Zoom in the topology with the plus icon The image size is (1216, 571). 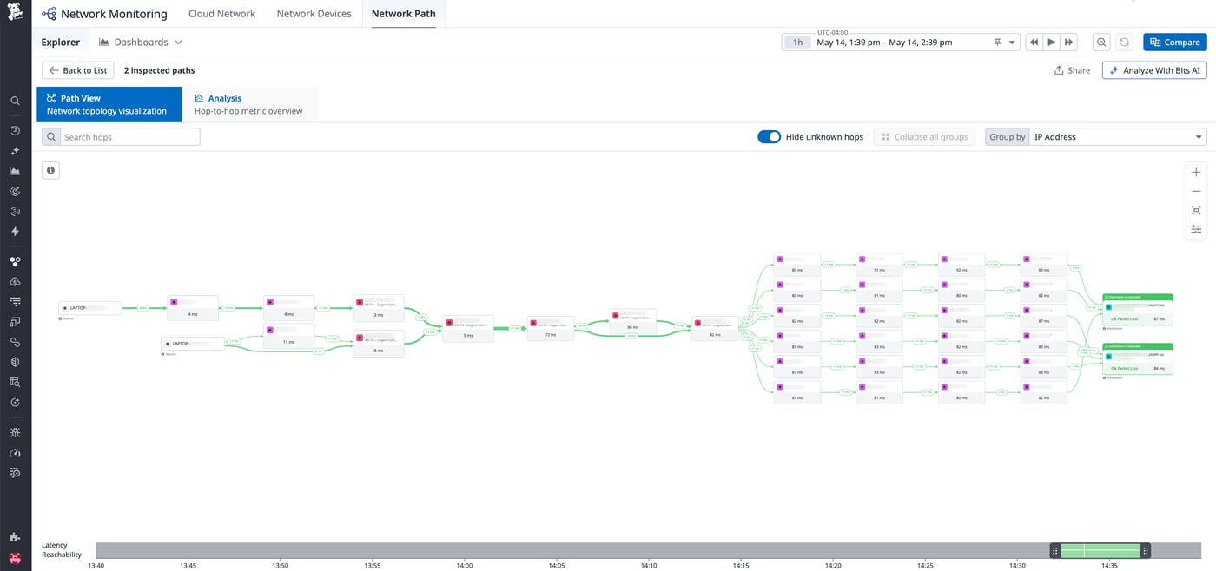pos(1196,173)
